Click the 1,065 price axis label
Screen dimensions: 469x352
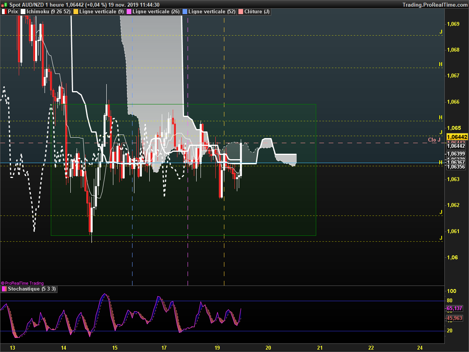(453, 128)
